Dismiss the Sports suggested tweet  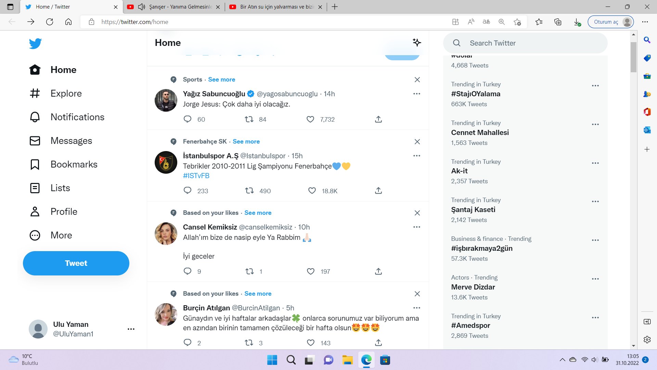pos(417,79)
